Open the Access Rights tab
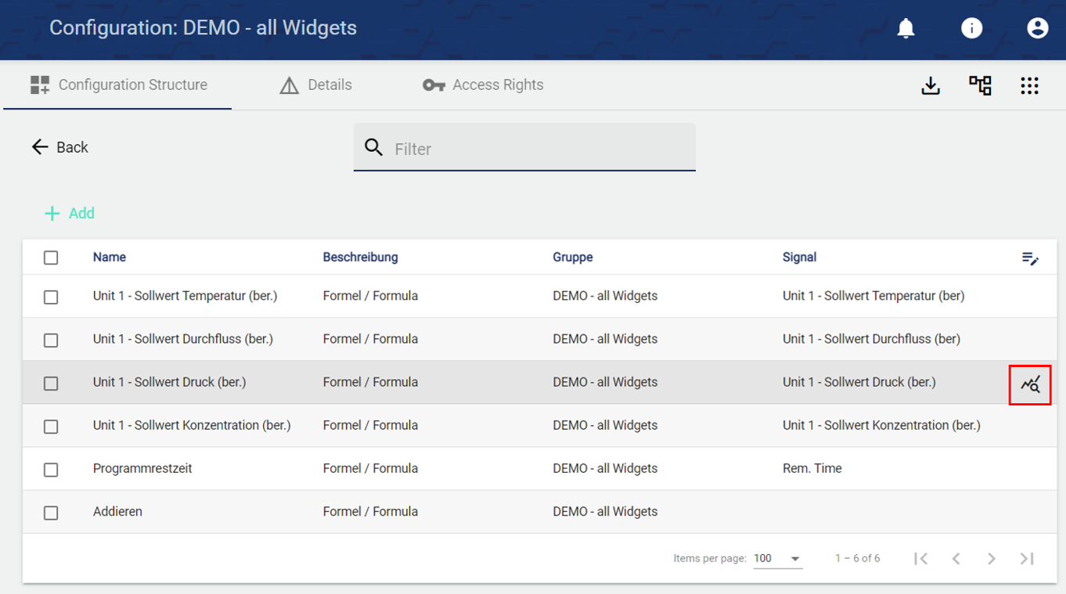The height and width of the screenshot is (594, 1066). 483,85
